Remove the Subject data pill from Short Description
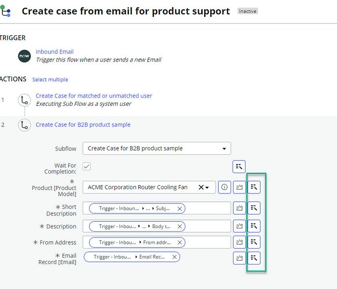 click(x=180, y=208)
